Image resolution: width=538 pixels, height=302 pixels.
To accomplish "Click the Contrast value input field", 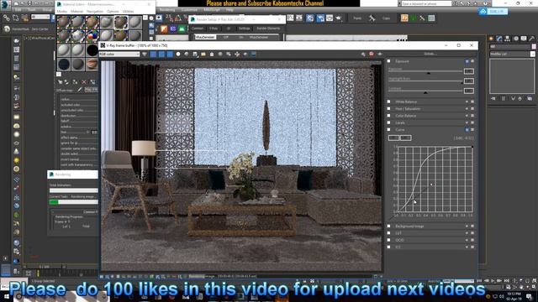I will 469,91.
